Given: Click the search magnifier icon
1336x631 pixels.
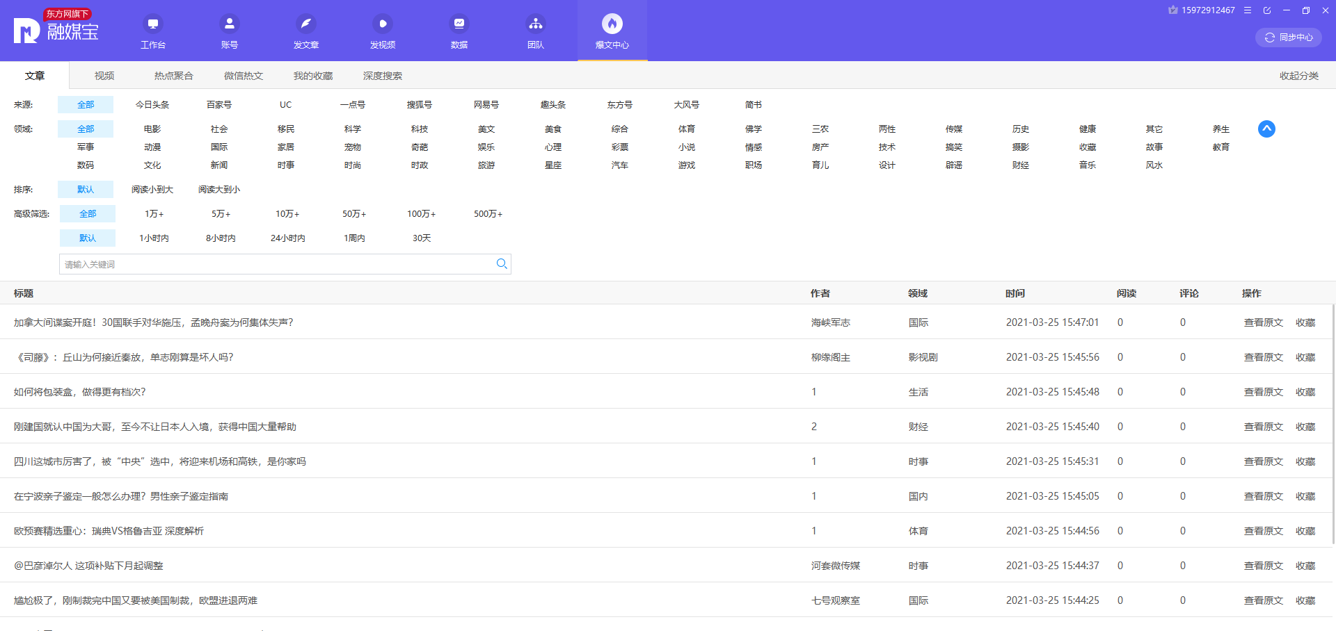Looking at the screenshot, I should [x=501, y=264].
